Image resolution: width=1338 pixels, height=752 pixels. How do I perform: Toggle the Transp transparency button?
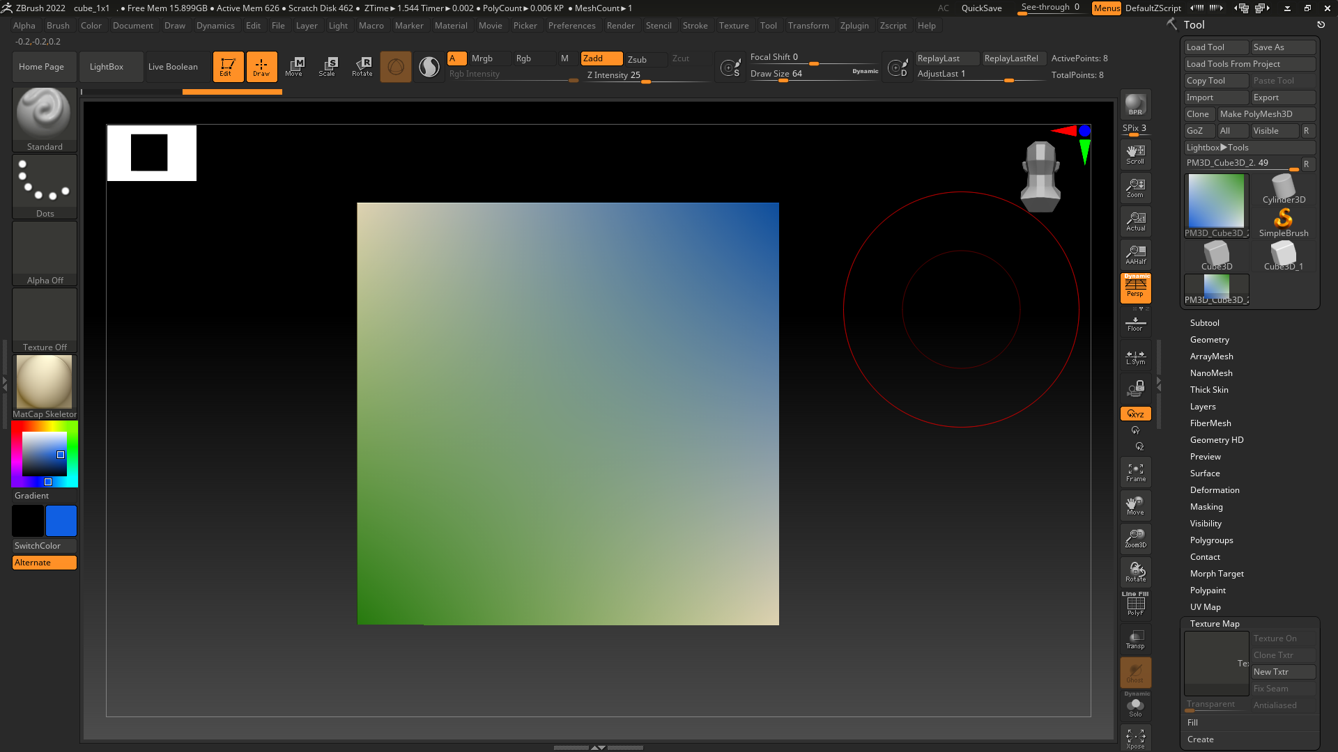pos(1135,639)
